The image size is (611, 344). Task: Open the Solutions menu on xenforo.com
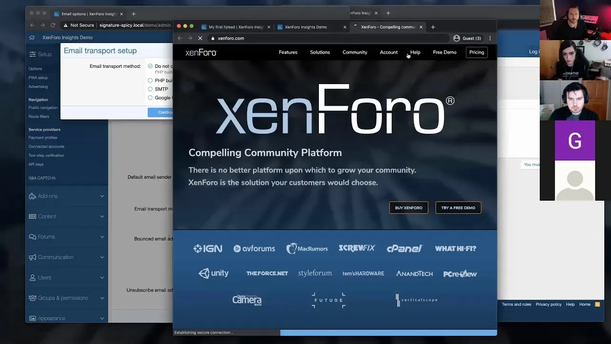point(320,53)
